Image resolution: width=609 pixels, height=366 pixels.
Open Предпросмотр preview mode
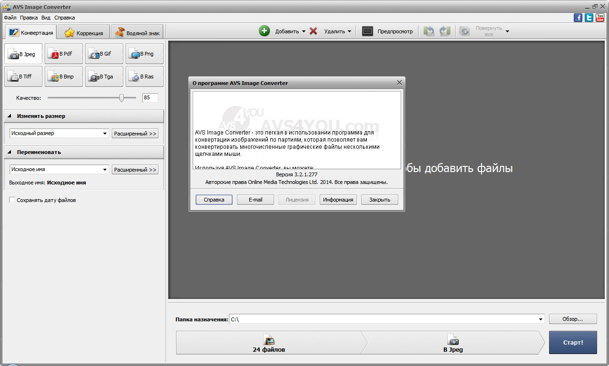coord(387,31)
